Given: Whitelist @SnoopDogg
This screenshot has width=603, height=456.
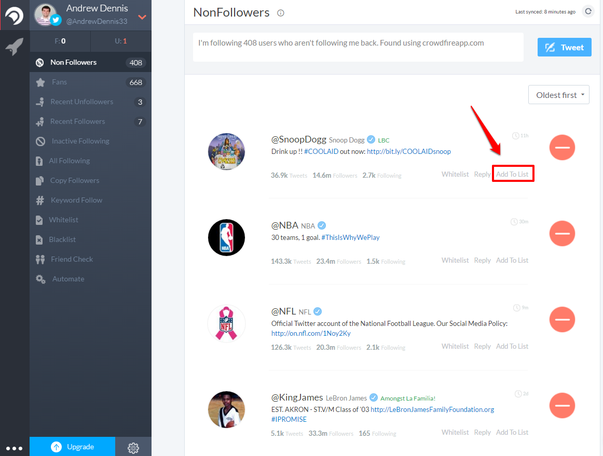Looking at the screenshot, I should click(455, 175).
